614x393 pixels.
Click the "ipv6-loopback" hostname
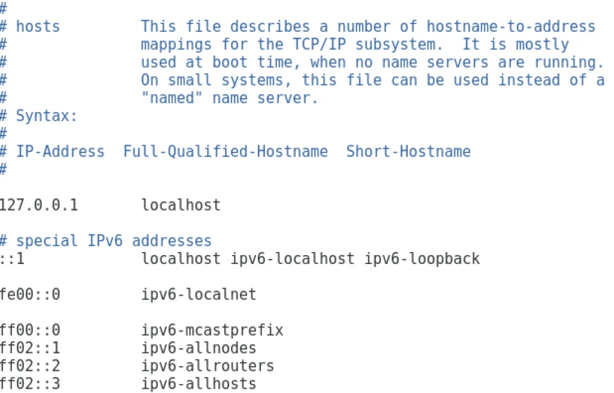(422, 259)
